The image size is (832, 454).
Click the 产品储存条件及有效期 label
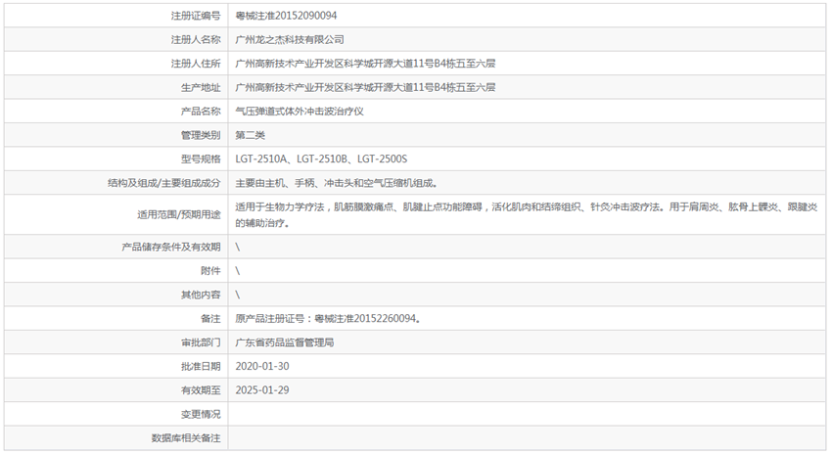[x=171, y=248]
